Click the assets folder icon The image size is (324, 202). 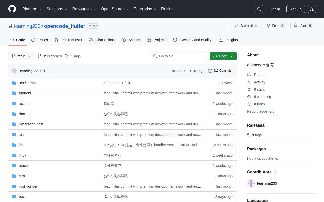coord(14,104)
